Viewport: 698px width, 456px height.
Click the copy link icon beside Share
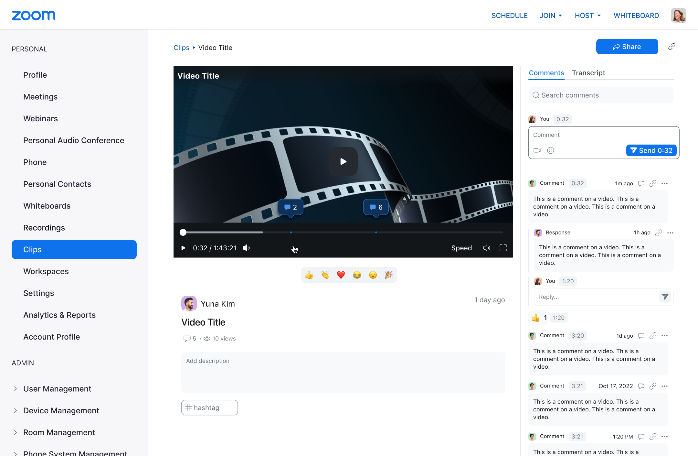[672, 47]
